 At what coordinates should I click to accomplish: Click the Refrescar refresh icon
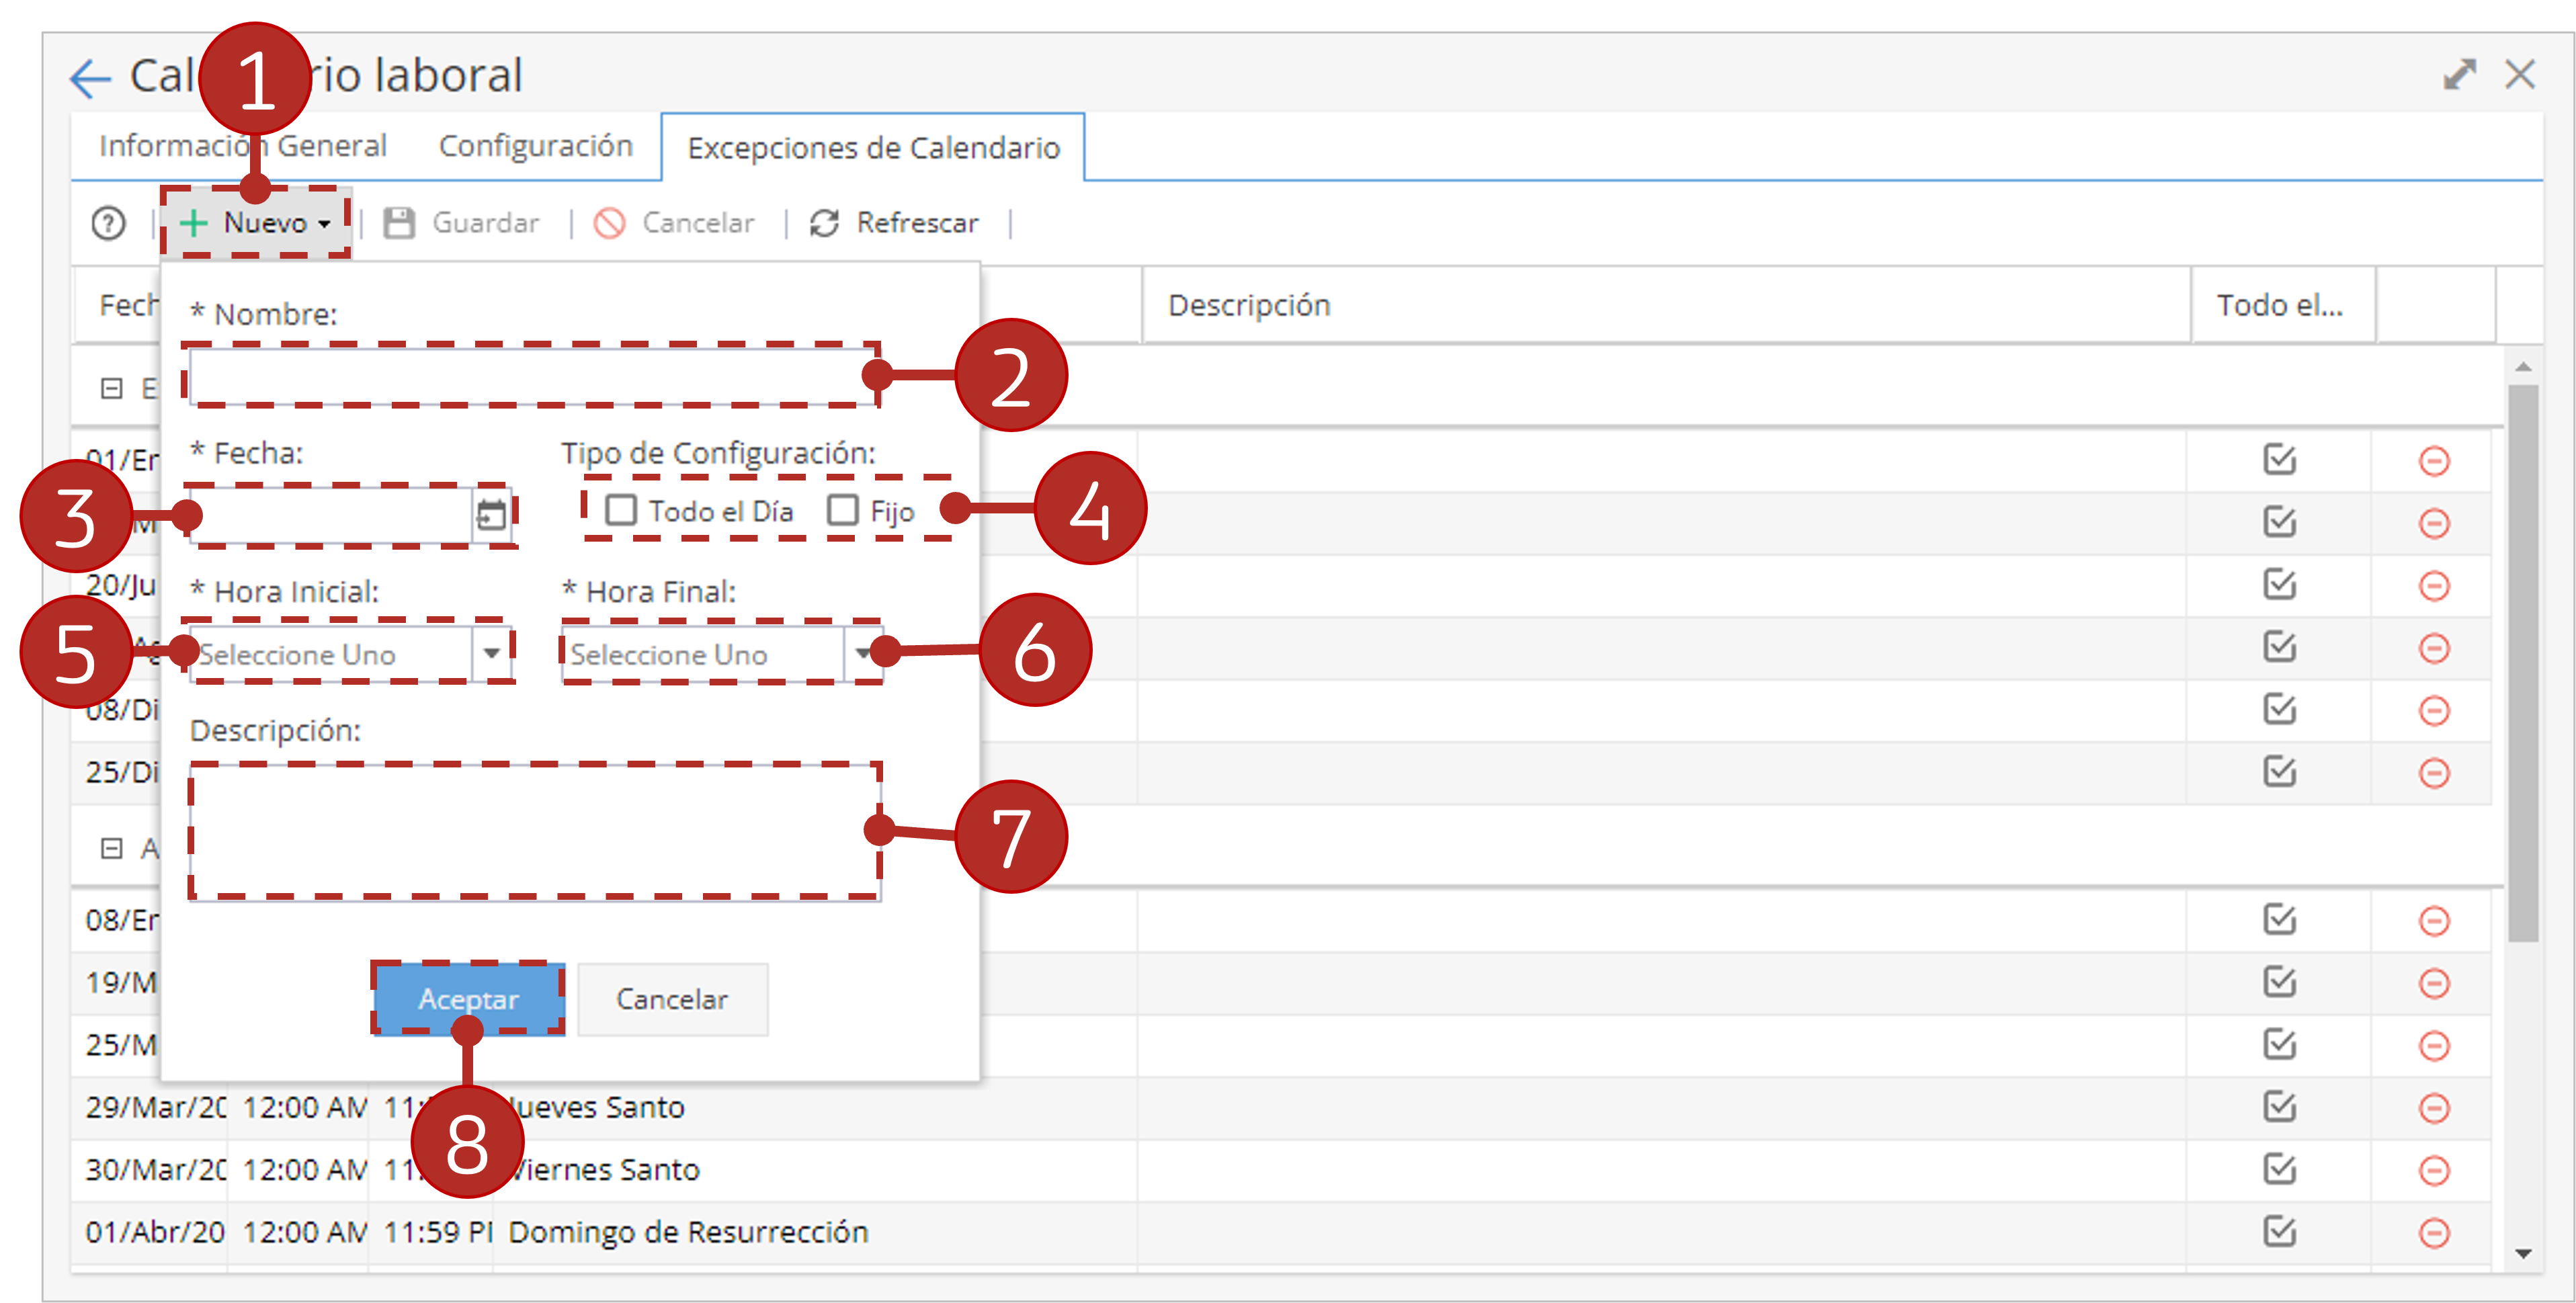coord(824,223)
